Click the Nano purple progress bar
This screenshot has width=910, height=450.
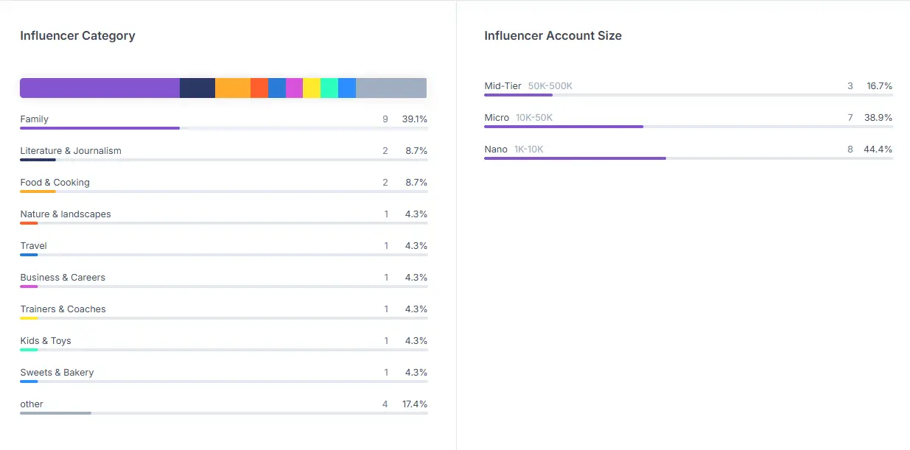(x=575, y=158)
